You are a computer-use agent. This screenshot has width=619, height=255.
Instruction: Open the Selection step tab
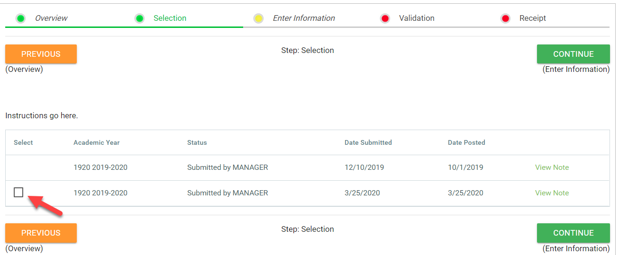[x=170, y=18]
